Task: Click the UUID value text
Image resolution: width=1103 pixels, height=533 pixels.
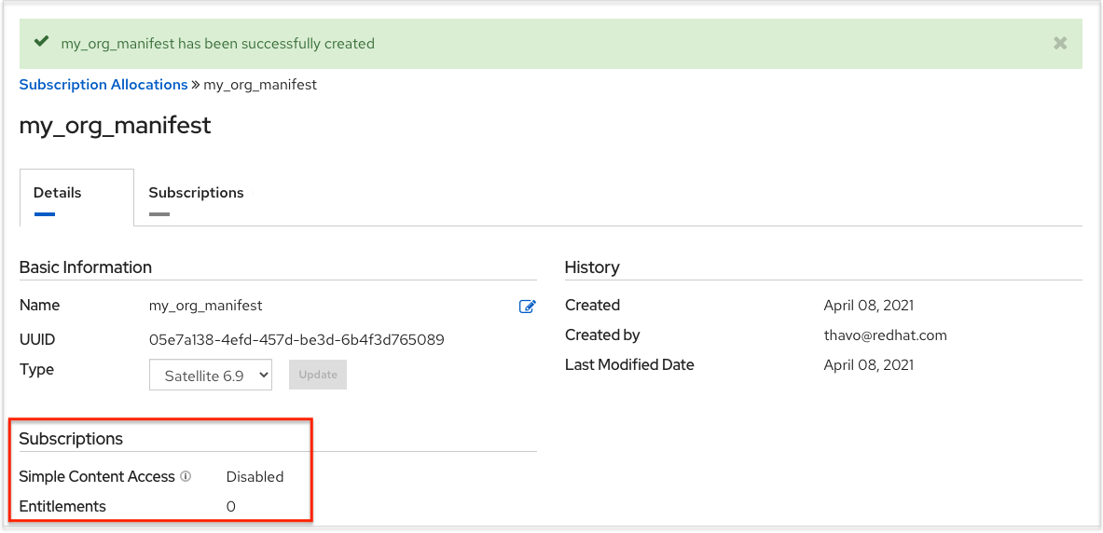Action: click(x=296, y=340)
